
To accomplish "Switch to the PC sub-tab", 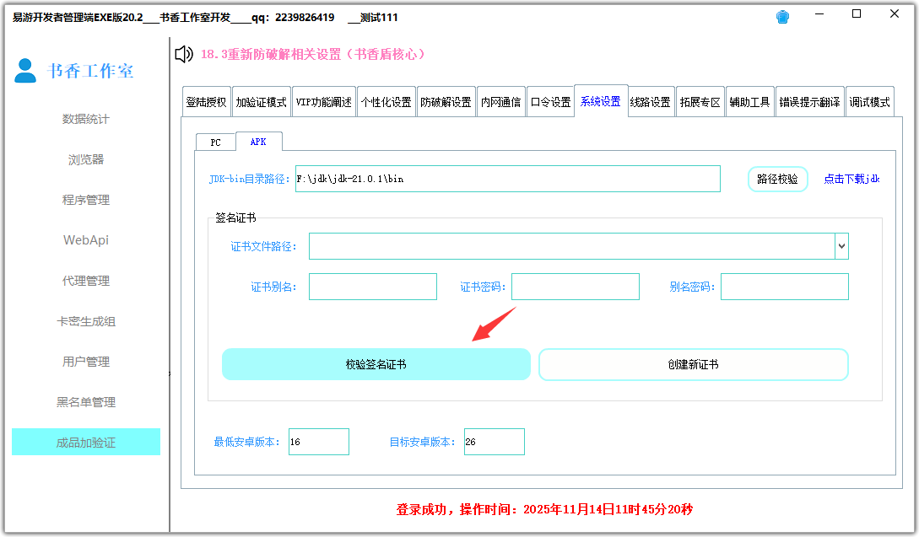I will pyautogui.click(x=215, y=142).
